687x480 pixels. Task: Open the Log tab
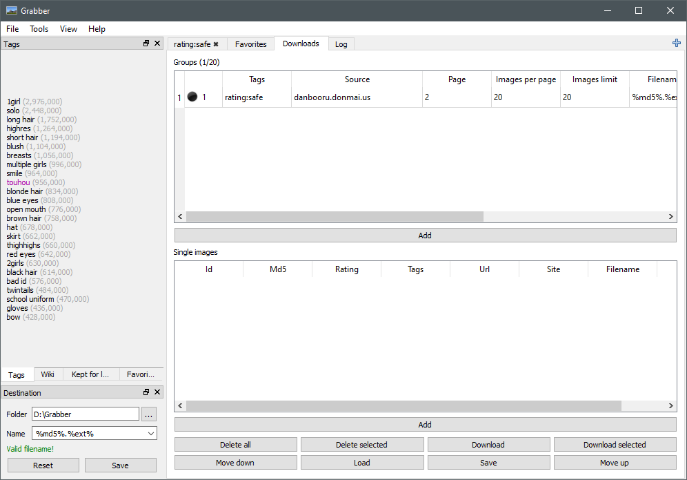341,44
